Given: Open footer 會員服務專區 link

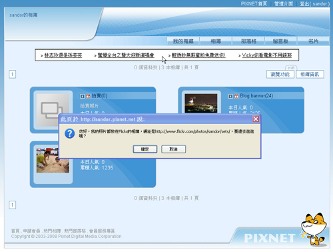Looking at the screenshot, I should tap(102, 231).
